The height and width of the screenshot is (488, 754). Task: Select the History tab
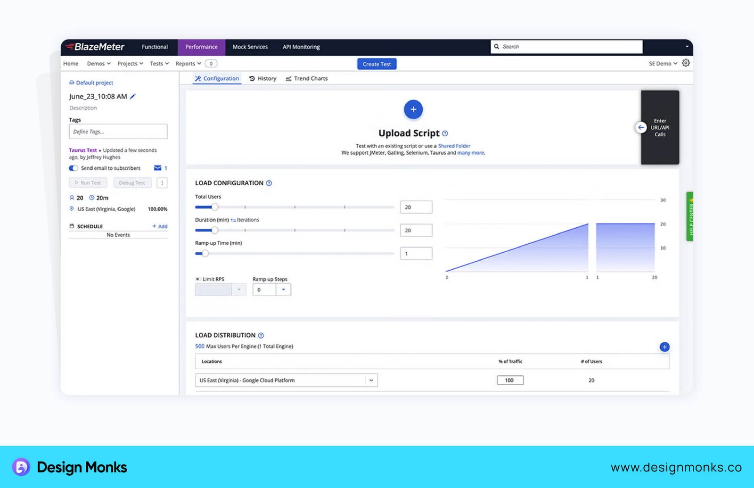click(x=263, y=79)
